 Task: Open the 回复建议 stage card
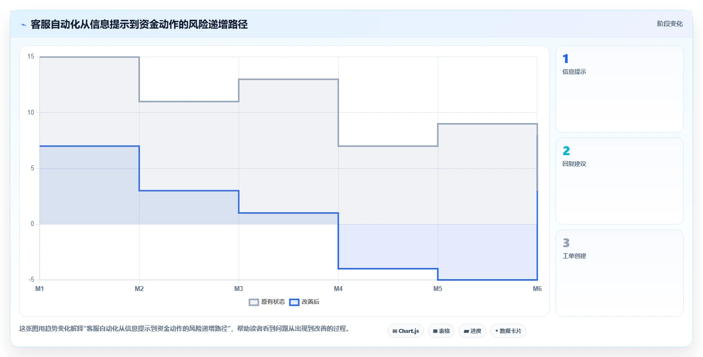coord(619,181)
